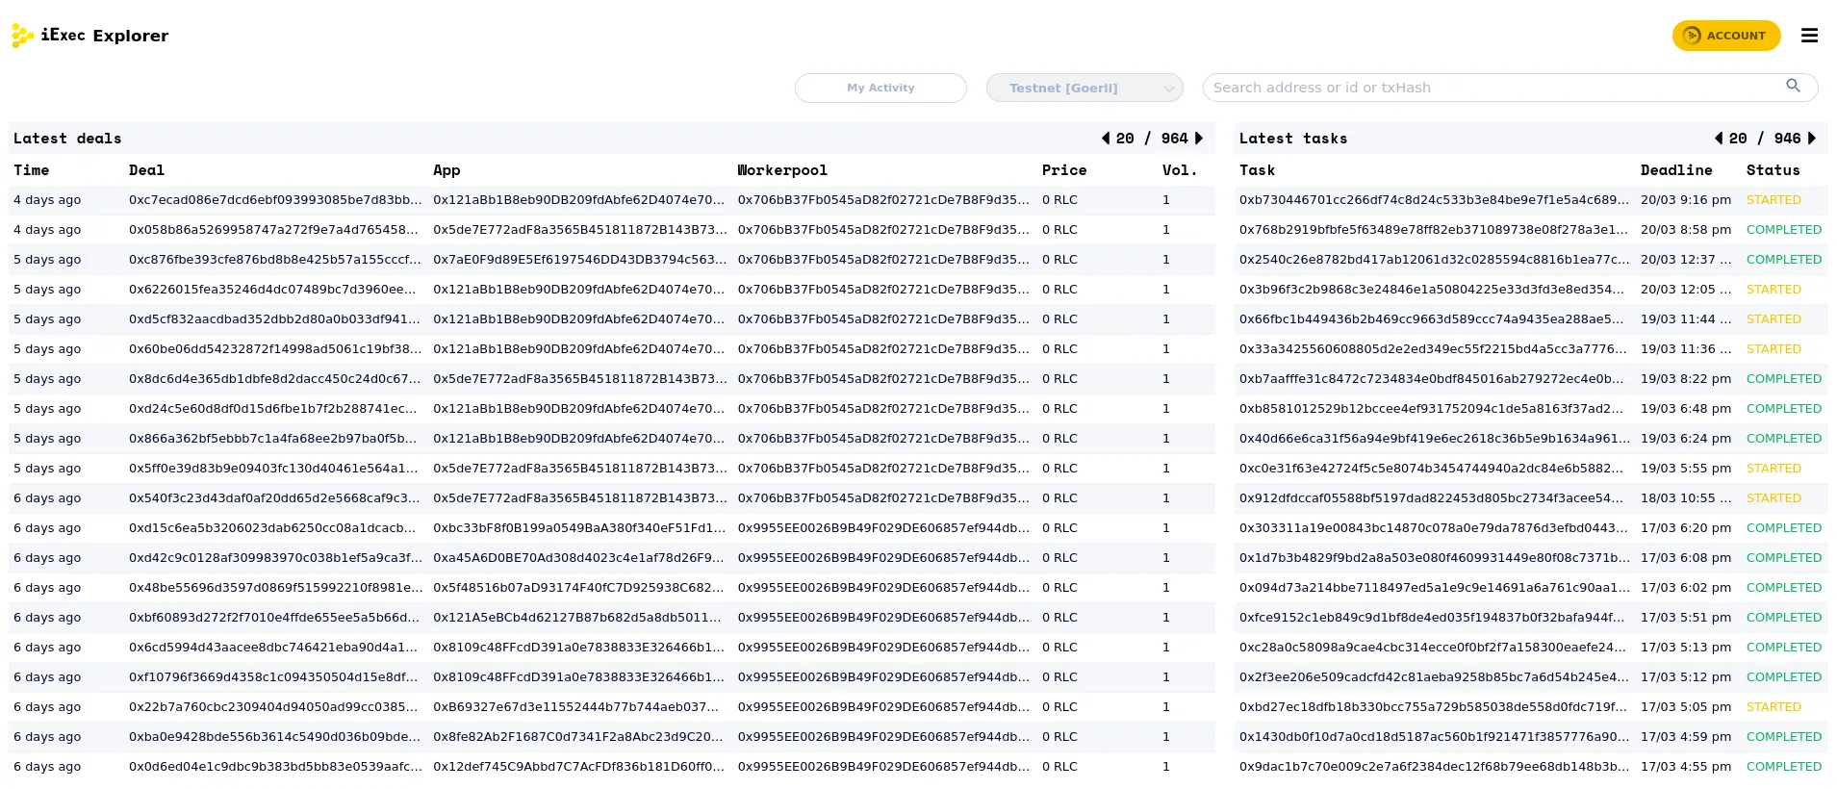Open task 0x768b2919bfbfe5f63489e78ff82eb371089738e08f278a3e1
Screen dimensions: 1837x789
pos(1434,230)
